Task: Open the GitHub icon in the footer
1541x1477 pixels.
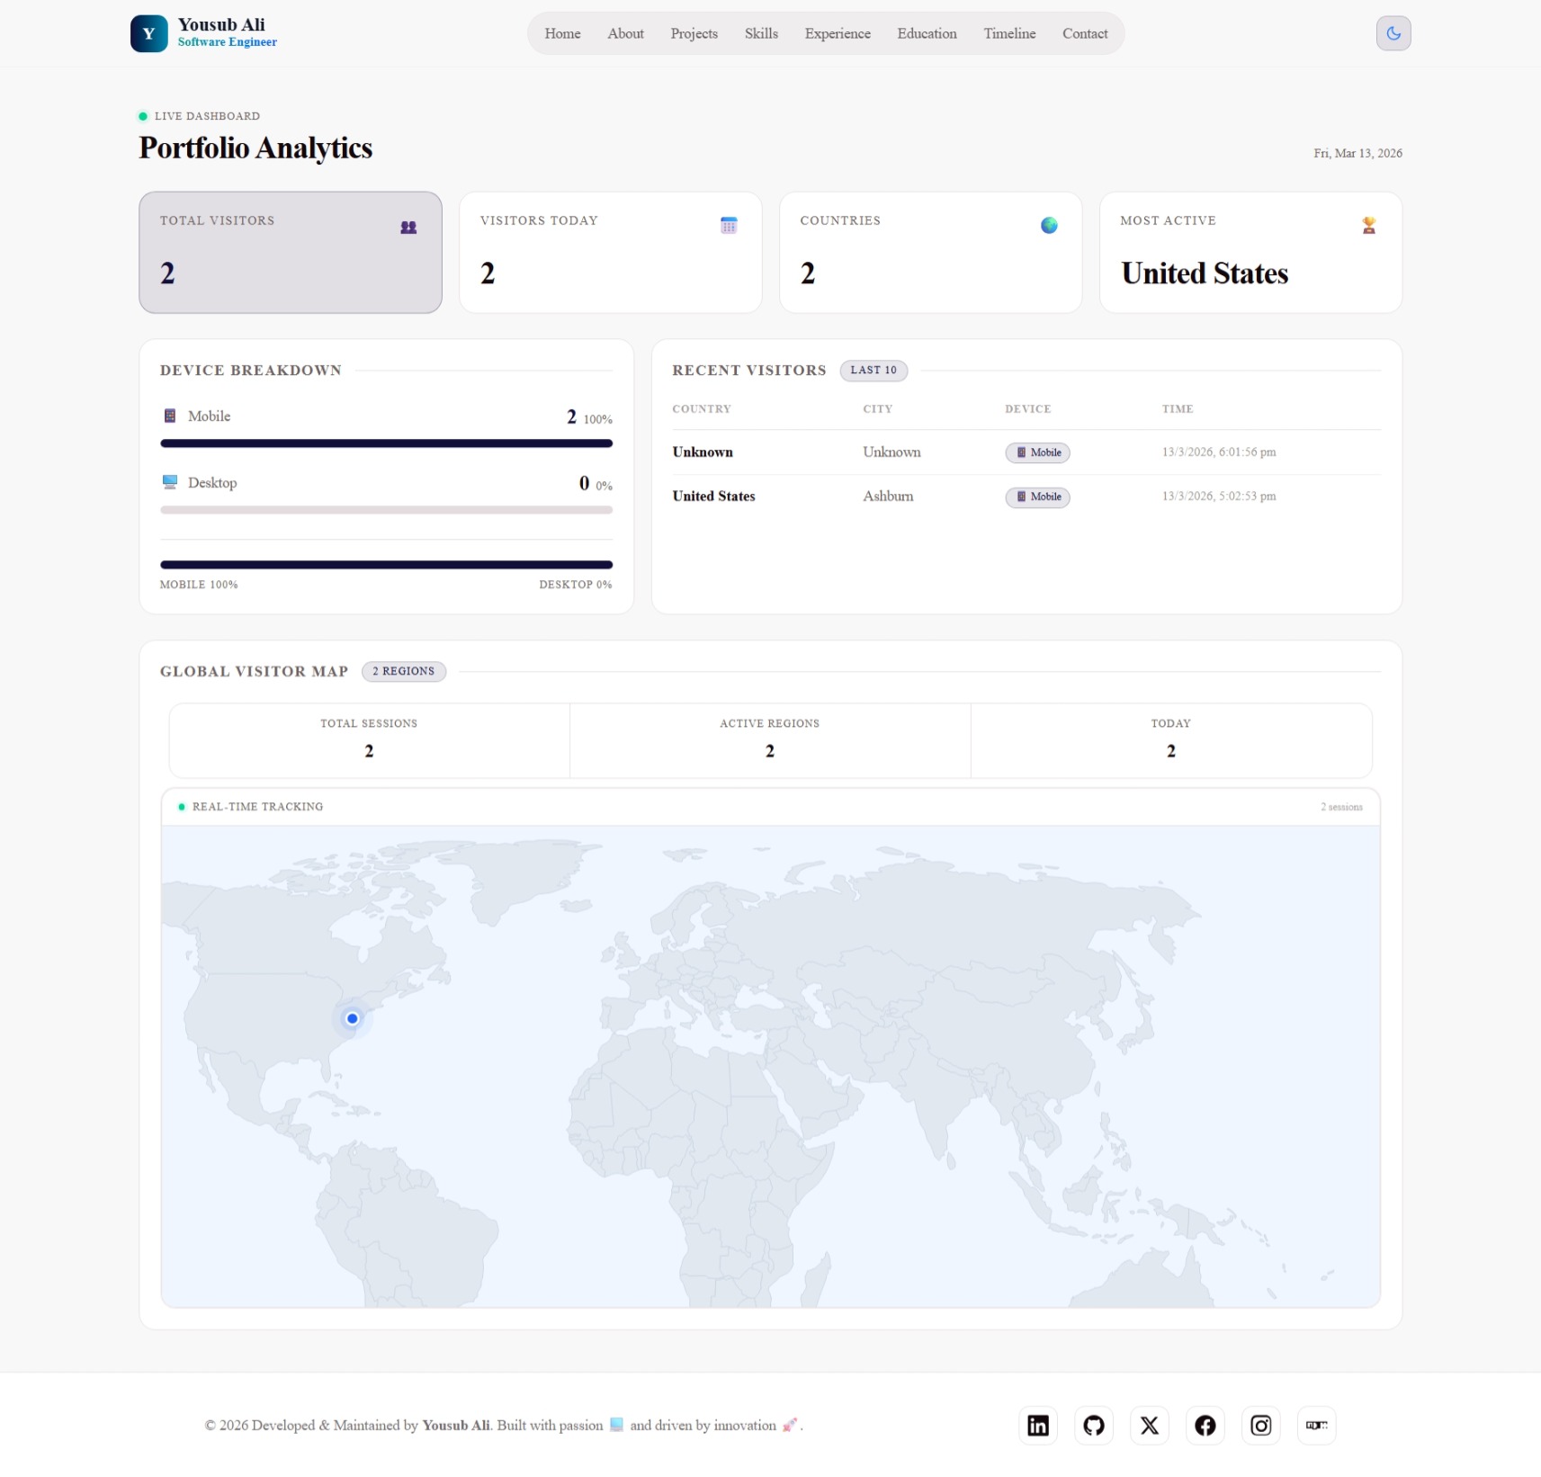Action: (x=1093, y=1425)
